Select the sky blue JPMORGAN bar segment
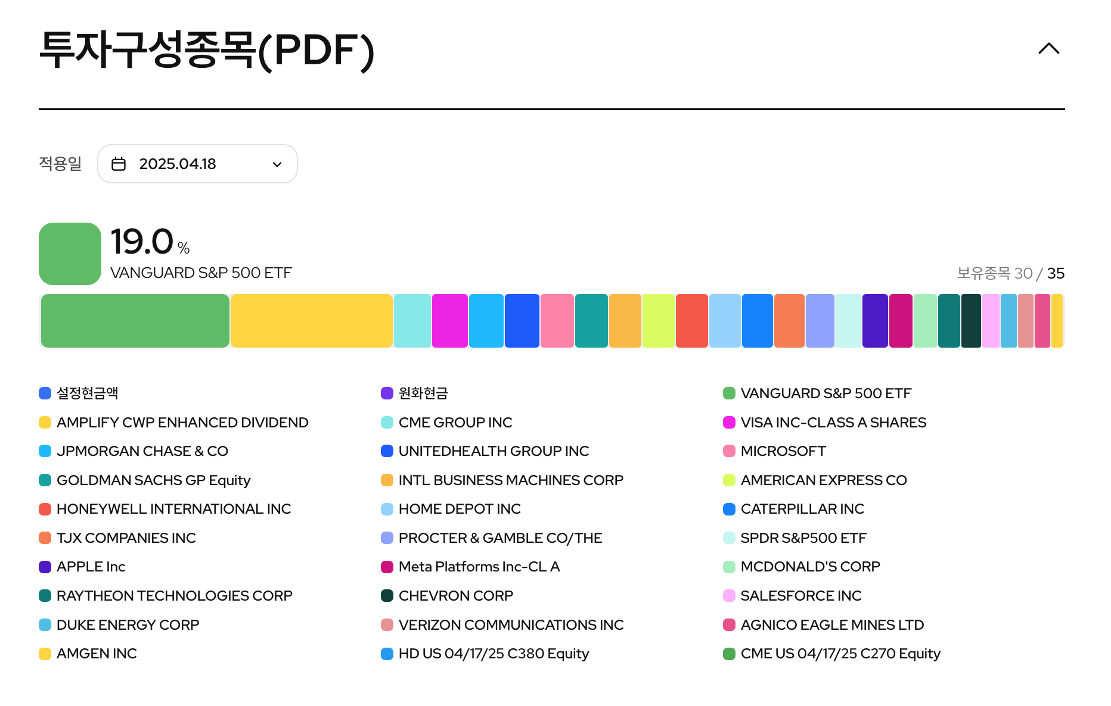This screenshot has width=1111, height=706. (x=486, y=321)
